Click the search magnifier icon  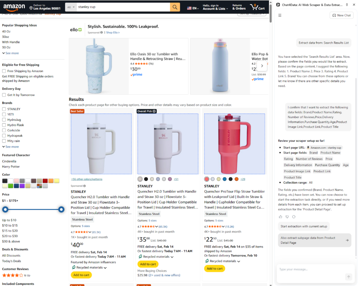[x=175, y=7]
